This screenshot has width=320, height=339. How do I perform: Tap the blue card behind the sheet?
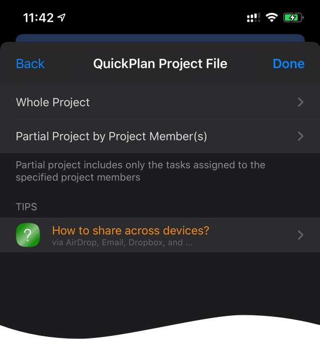pos(160,38)
